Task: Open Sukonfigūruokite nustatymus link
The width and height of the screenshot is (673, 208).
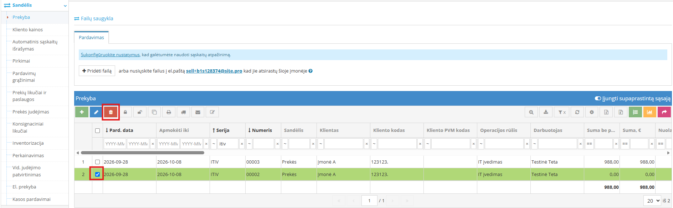Action: [110, 55]
